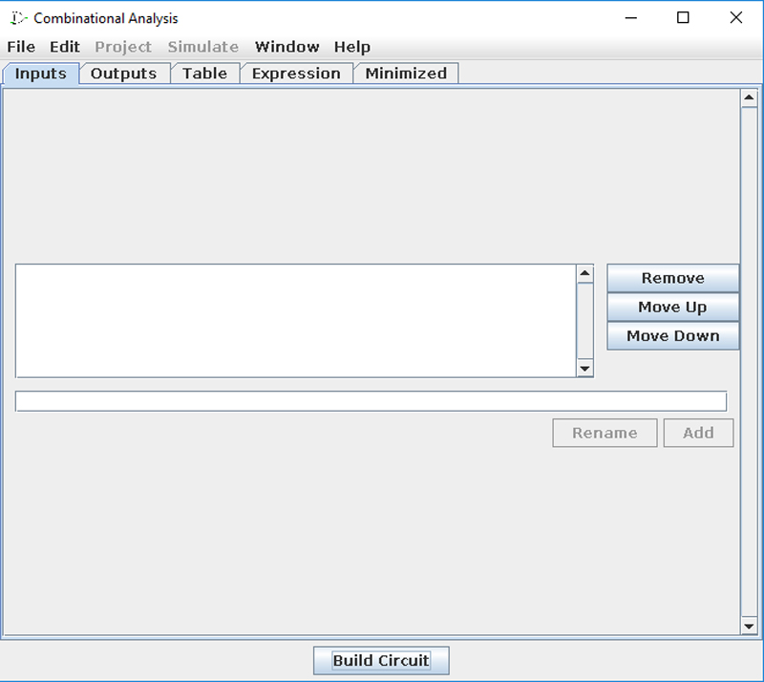Screen dimensions: 764x682
Task: Maximize the Combinational Analysis window
Action: click(683, 18)
